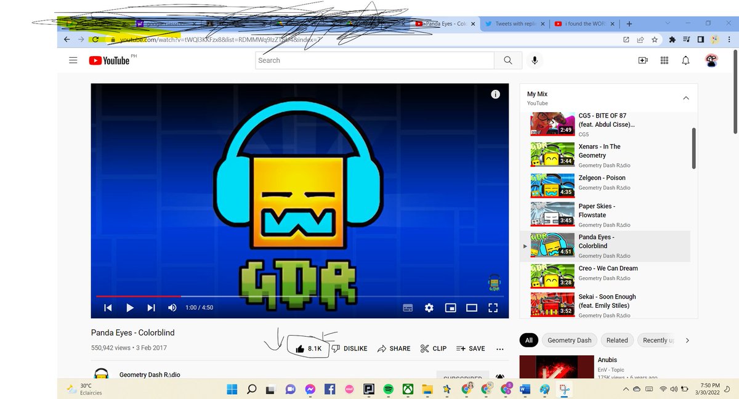
Task: Select the All filter chip
Action: tap(528, 340)
